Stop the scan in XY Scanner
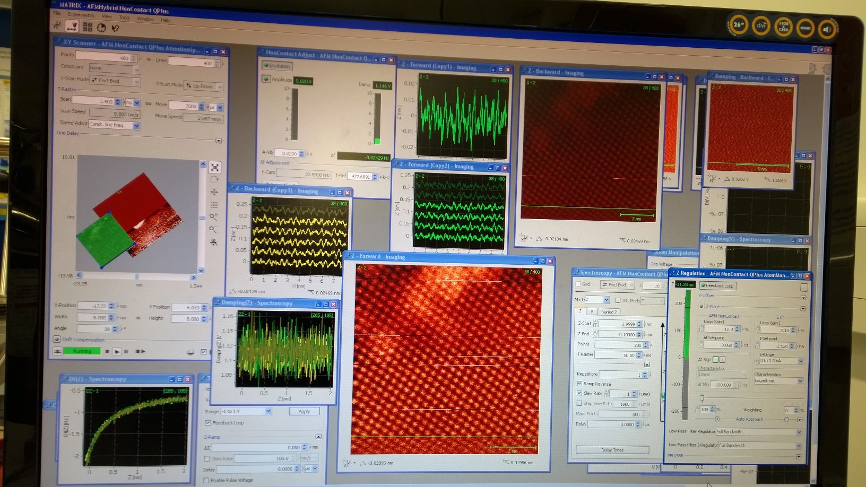 pyautogui.click(x=107, y=351)
